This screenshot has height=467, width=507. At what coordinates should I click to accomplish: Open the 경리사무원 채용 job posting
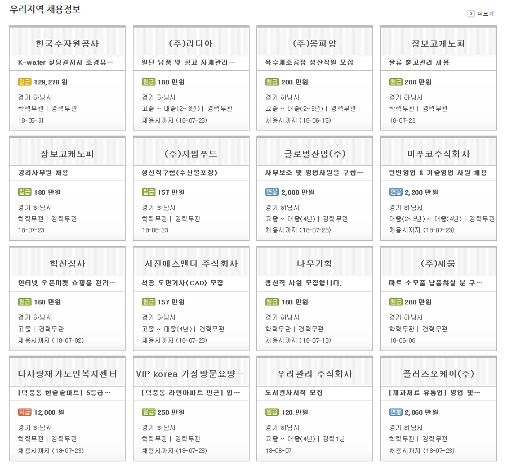pyautogui.click(x=47, y=173)
